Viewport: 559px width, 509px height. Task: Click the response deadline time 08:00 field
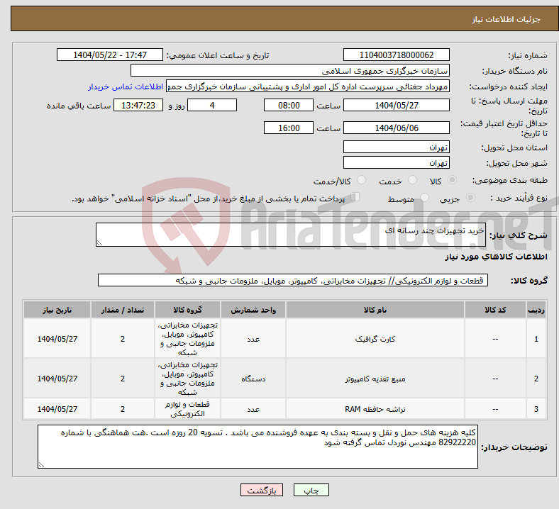tap(289, 105)
